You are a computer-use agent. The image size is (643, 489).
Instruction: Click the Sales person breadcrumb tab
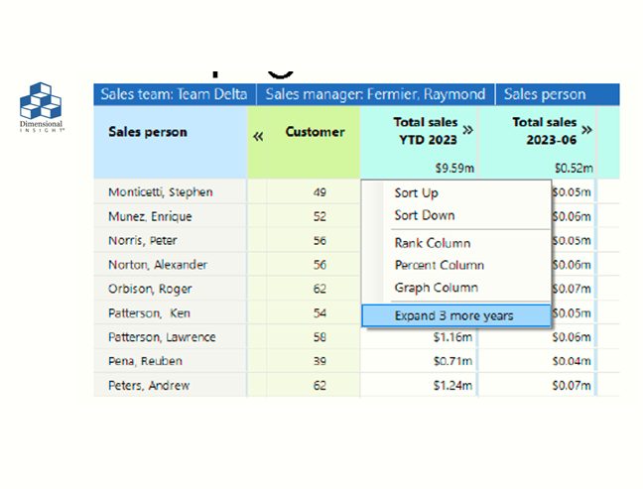[545, 95]
